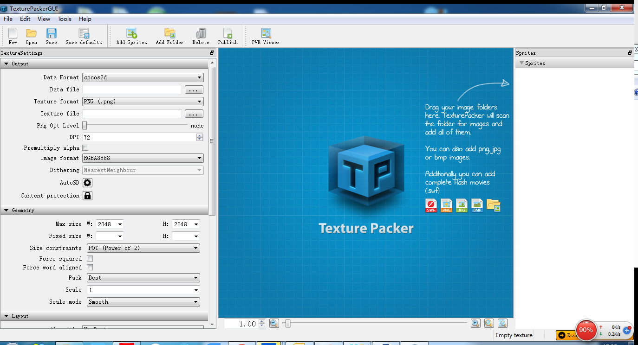The width and height of the screenshot is (638, 345).
Task: Open the Image format RGBA8888 dropdown
Action: (x=143, y=158)
